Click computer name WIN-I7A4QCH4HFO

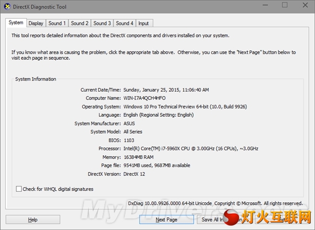click(144, 98)
